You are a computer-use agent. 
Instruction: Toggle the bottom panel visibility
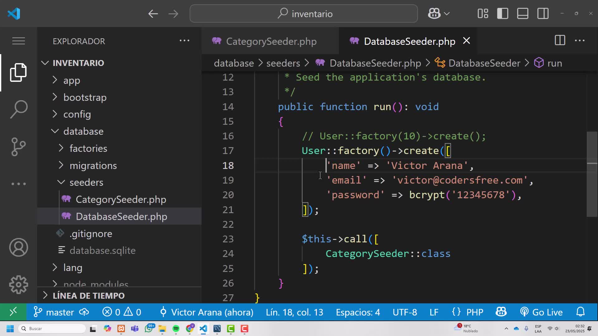tap(523, 14)
